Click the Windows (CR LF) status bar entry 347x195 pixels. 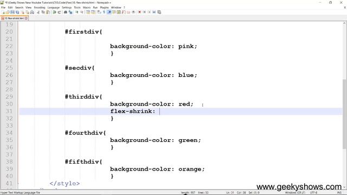(x=295, y=193)
